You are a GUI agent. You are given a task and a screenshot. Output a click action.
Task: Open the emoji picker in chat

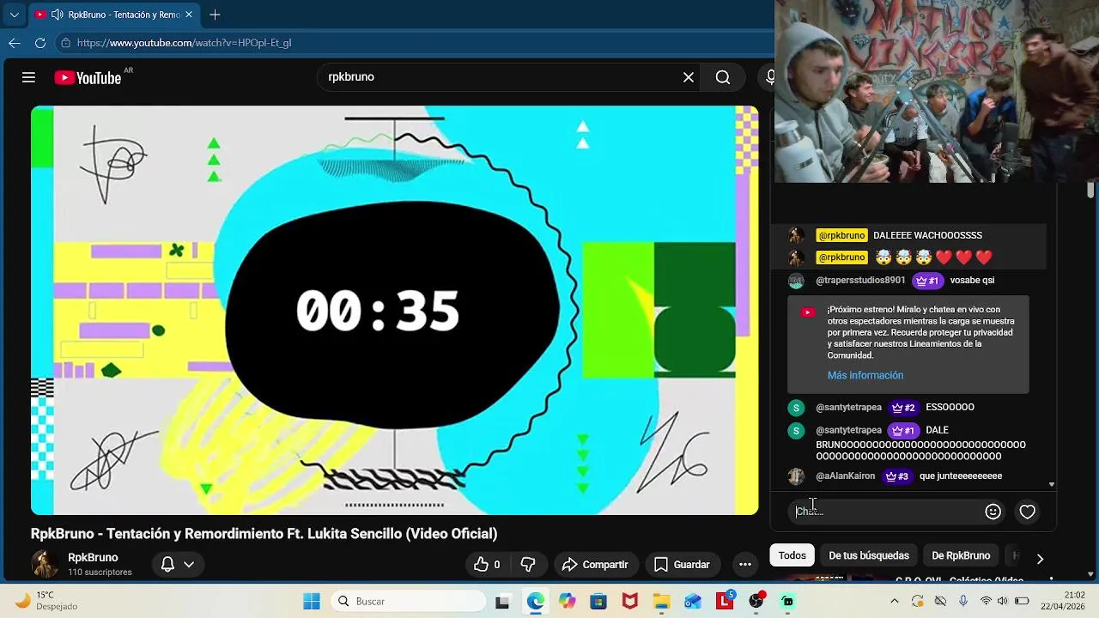[993, 512]
